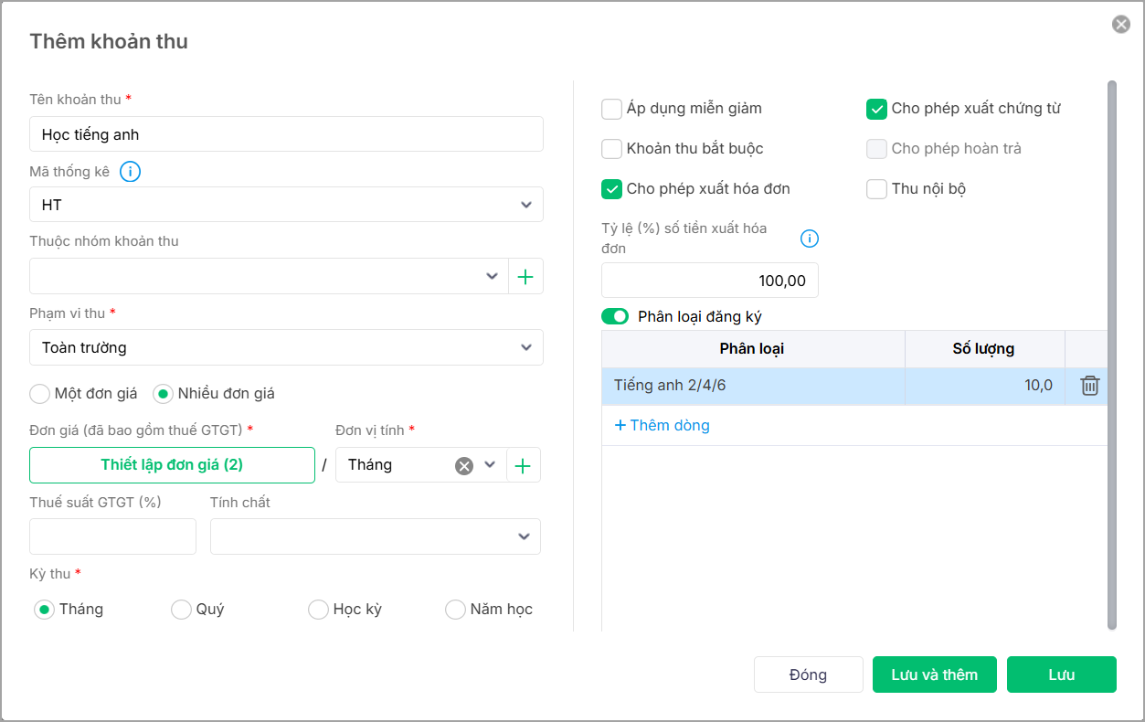Image resolution: width=1145 pixels, height=722 pixels.
Task: Select the Một đơn giá radio button
Action: (x=40, y=394)
